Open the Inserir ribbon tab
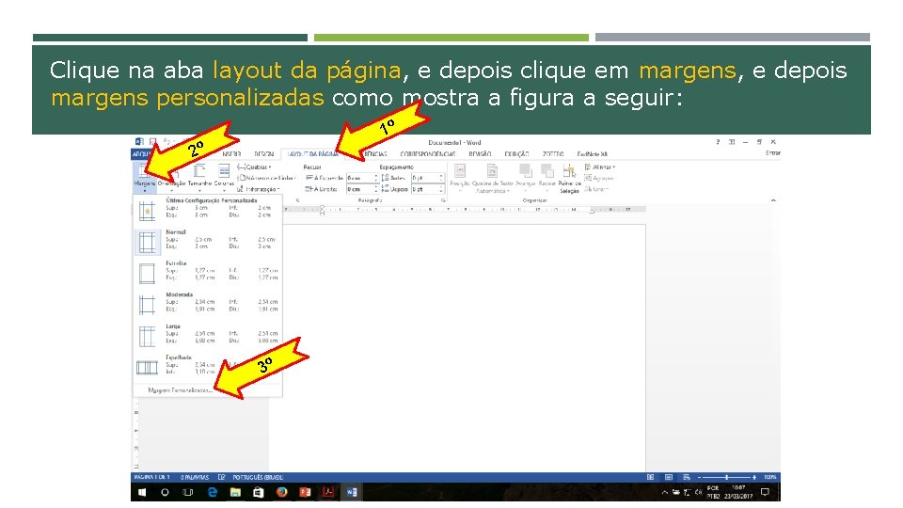The width and height of the screenshot is (903, 508). tap(231, 153)
